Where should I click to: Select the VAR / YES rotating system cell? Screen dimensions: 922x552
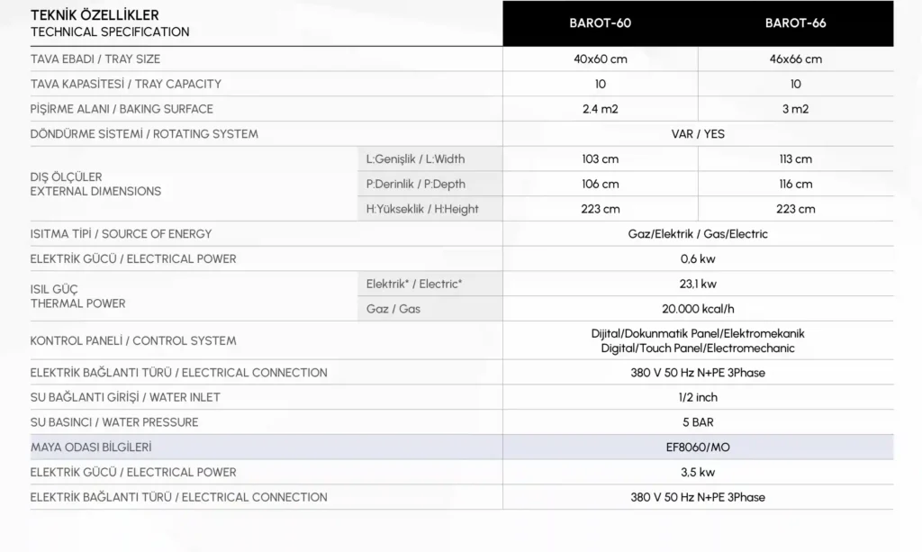tap(698, 134)
